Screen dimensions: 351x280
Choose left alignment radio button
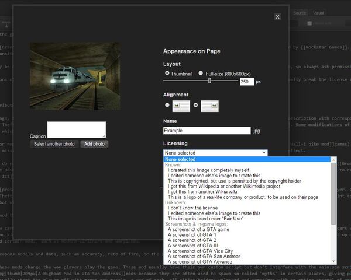click(167, 105)
